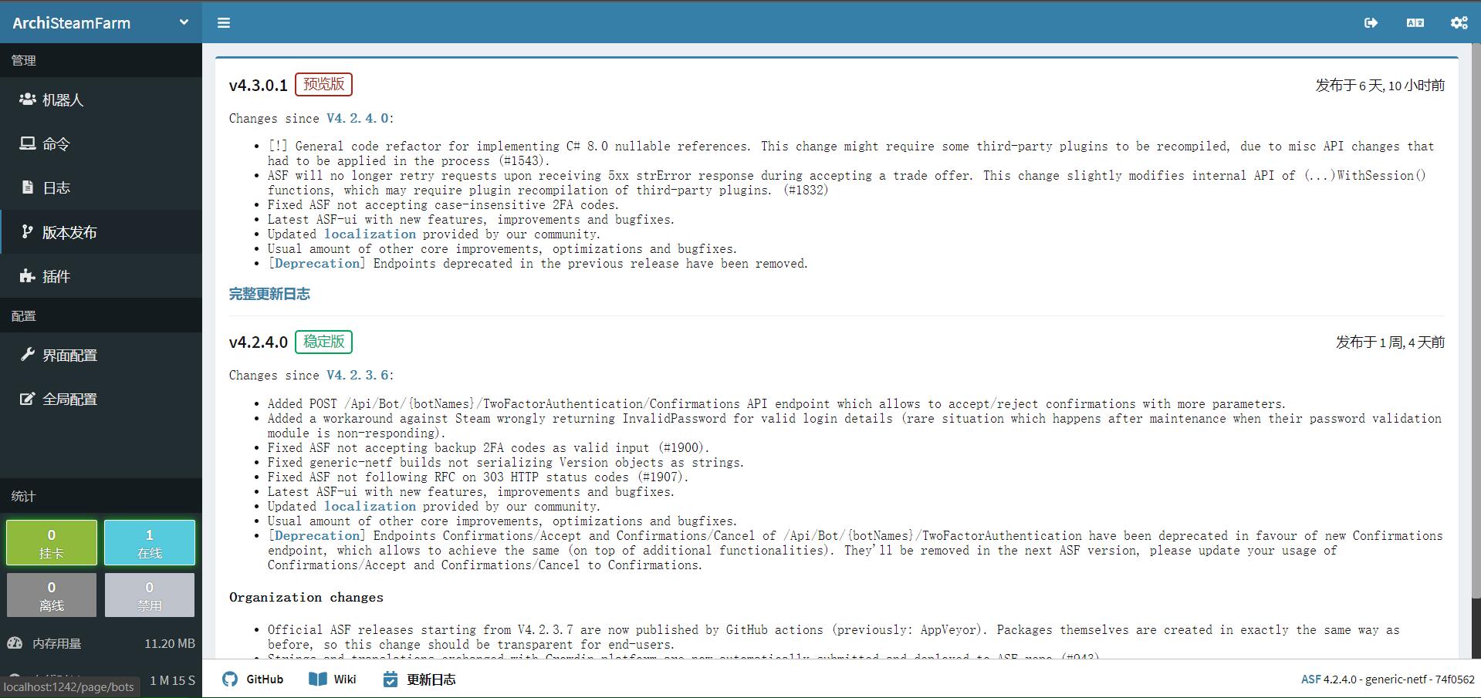Open Deprecation link under v4.2.4.0
1481x698 pixels.
[x=317, y=535]
